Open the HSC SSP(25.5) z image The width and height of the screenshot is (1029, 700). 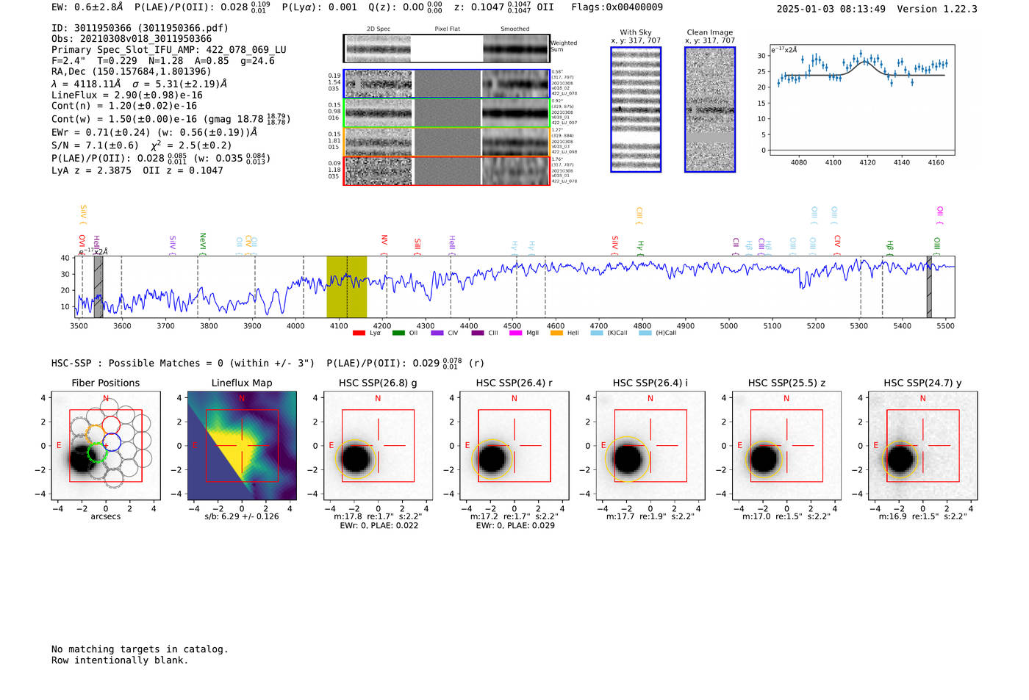[x=786, y=445]
